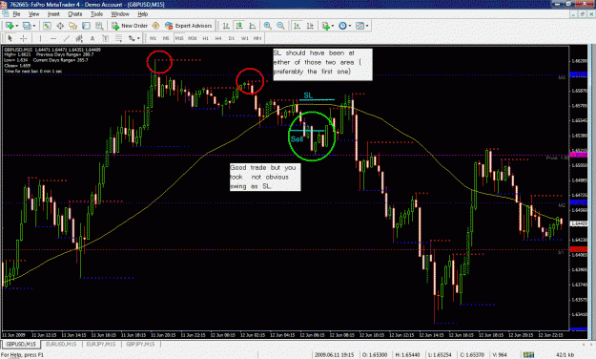The width and height of the screenshot is (596, 359).
Task: Set timeframe to M1
Action: point(153,38)
